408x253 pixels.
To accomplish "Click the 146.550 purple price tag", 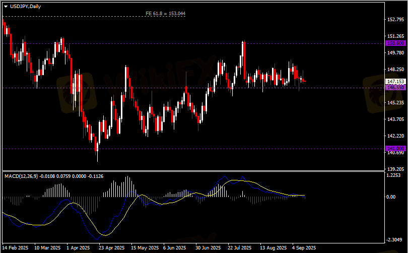I will coord(395,88).
